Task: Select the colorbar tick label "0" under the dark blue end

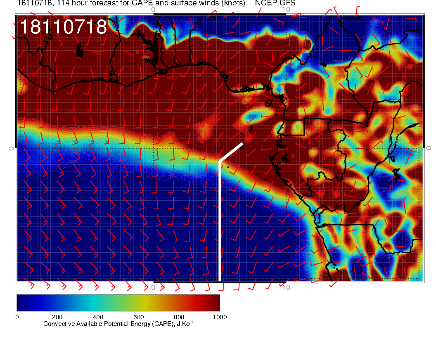Action: tap(17, 317)
